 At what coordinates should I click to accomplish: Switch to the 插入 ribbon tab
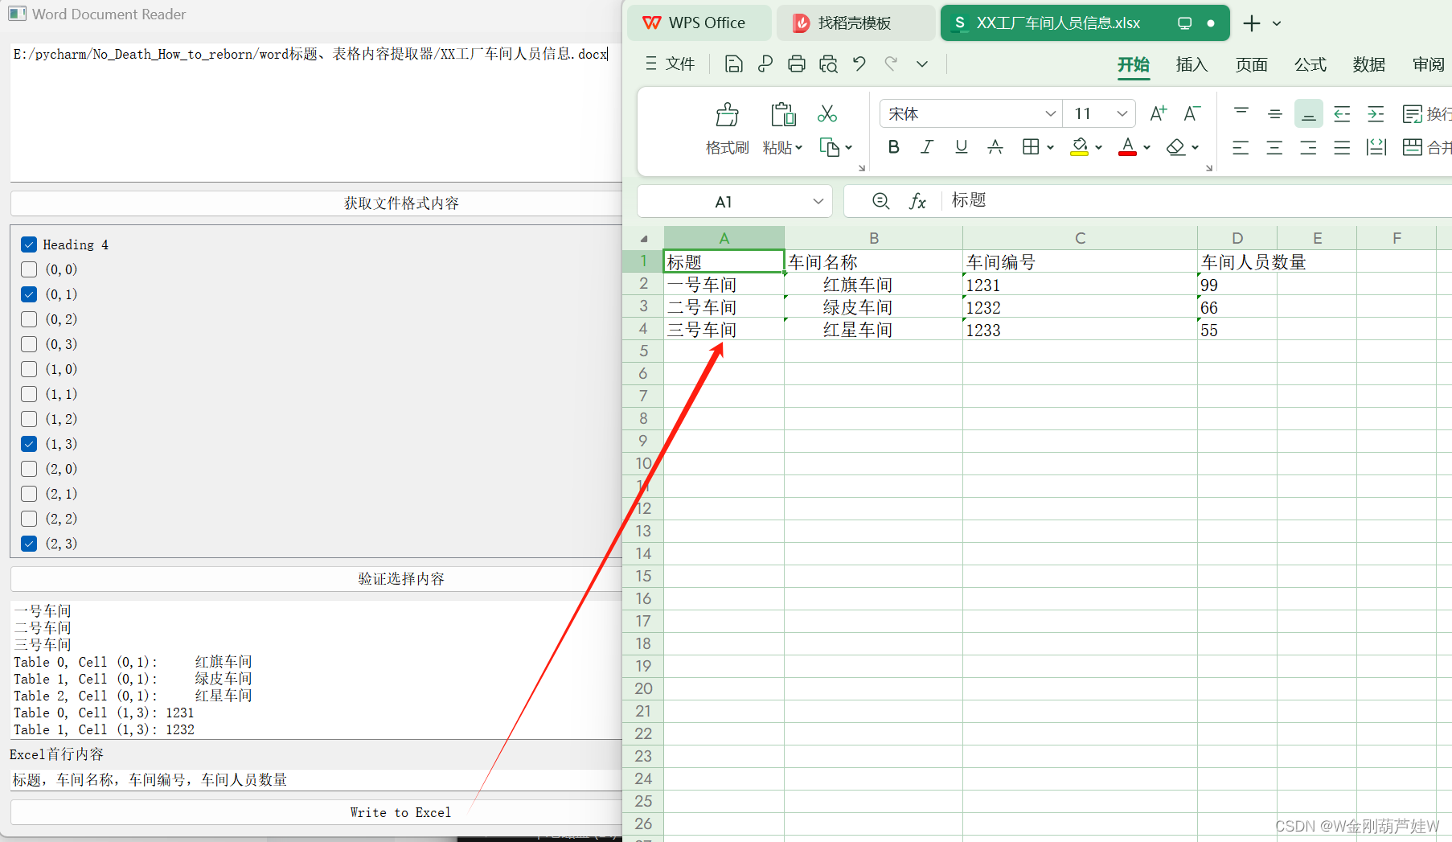point(1192,65)
